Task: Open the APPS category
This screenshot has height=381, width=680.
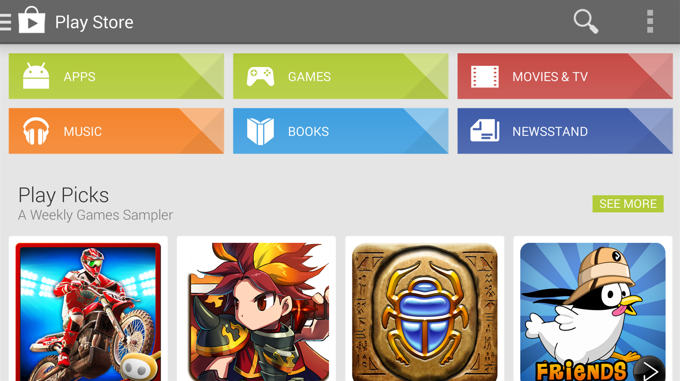Action: [116, 76]
